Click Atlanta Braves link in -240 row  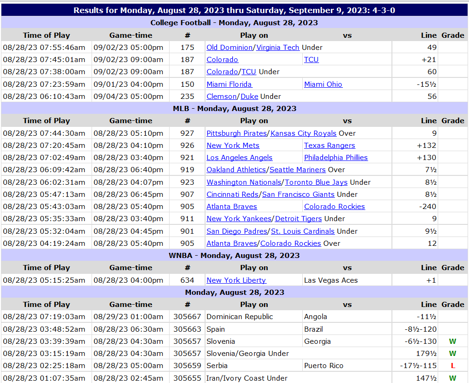click(232, 207)
